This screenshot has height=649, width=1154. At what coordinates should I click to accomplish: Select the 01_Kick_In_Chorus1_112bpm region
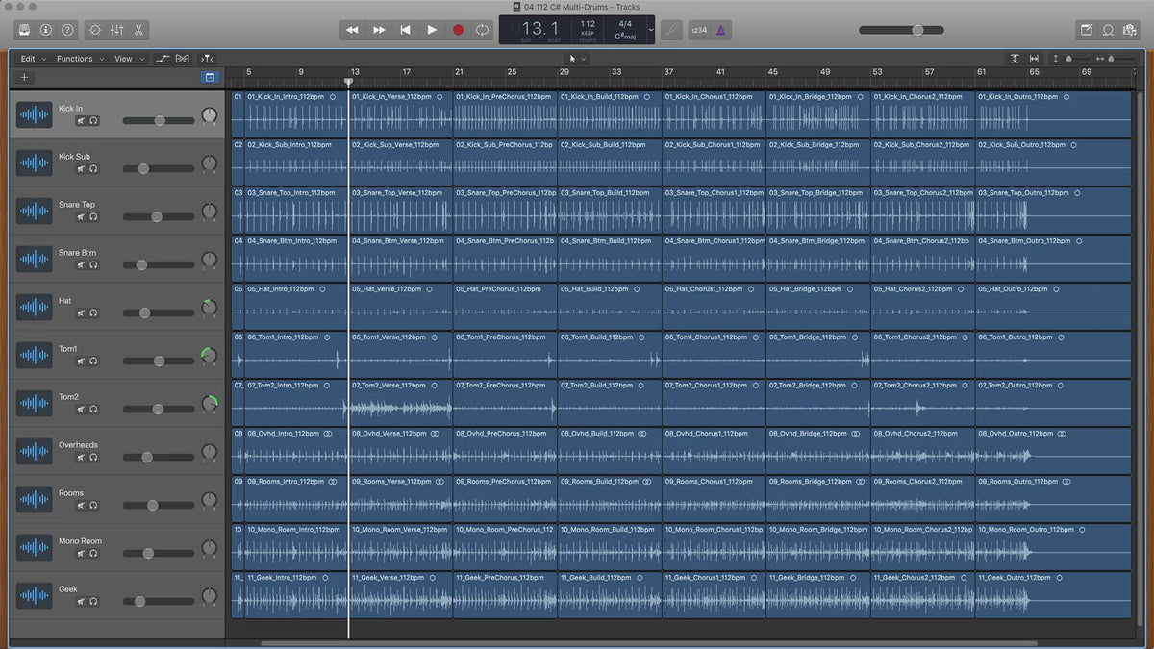pos(714,115)
